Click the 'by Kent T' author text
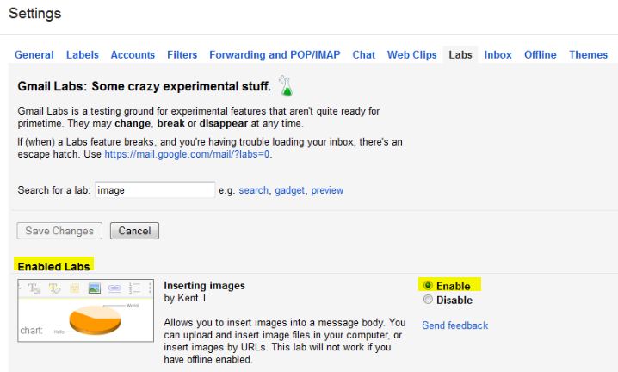The image size is (618, 372). (185, 298)
